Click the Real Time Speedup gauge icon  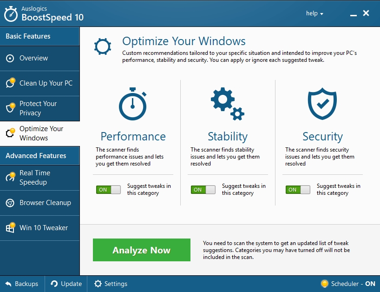[x=10, y=177]
